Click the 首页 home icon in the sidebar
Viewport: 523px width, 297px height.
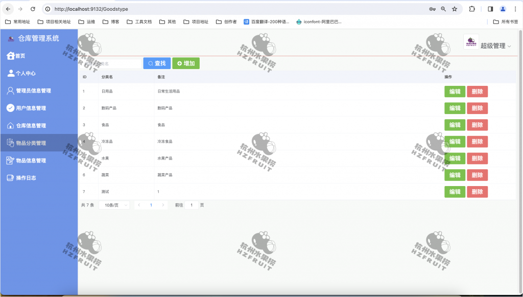[x=11, y=56]
